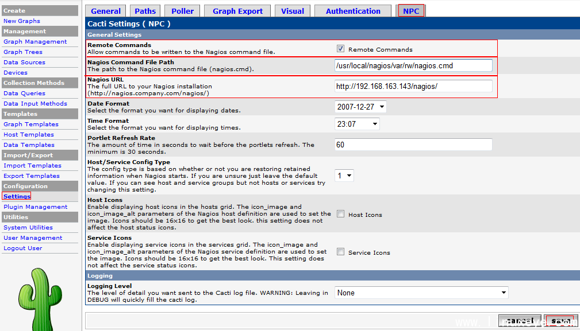This screenshot has width=580, height=331.
Task: Go to Plugin Management
Action: click(36, 207)
